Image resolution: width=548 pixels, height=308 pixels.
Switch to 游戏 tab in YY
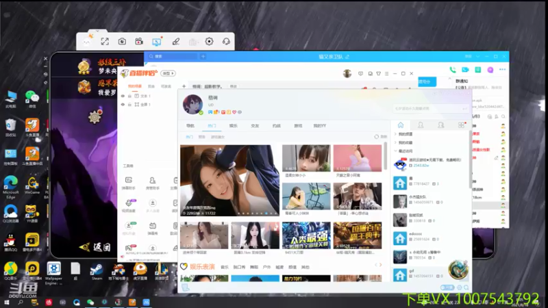point(298,126)
